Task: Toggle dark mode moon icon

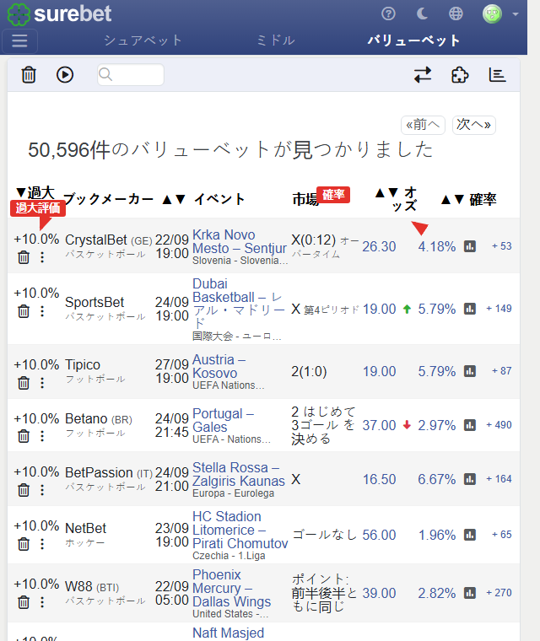Action: tap(422, 13)
